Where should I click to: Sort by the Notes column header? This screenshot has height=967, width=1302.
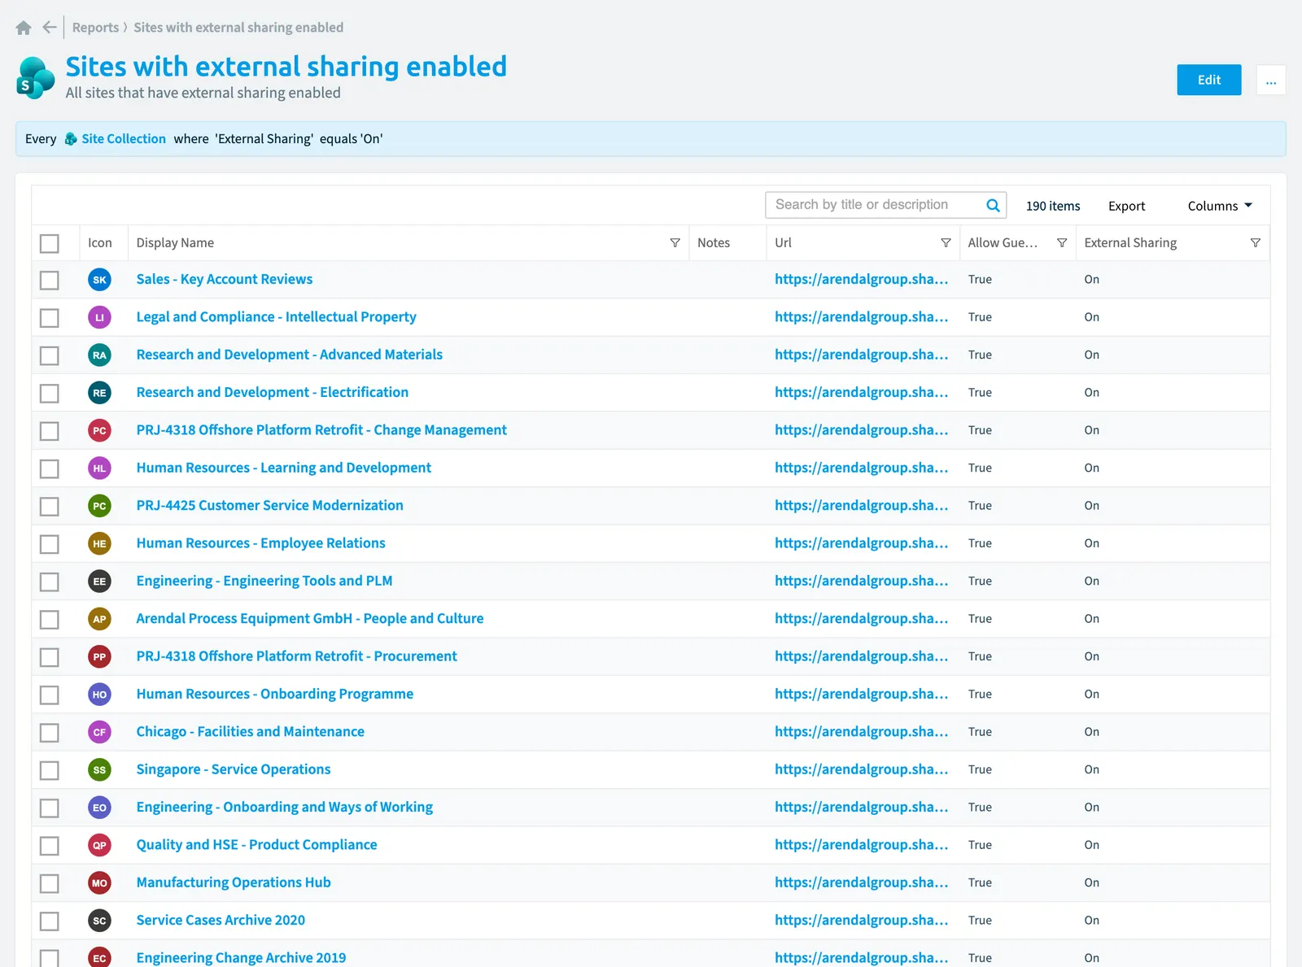[714, 243]
